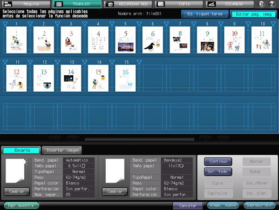Click the Cancelar button
The height and width of the screenshot is (210, 279).
(x=188, y=206)
